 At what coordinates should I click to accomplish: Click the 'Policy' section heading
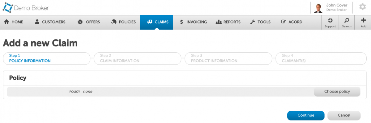pyautogui.click(x=18, y=78)
